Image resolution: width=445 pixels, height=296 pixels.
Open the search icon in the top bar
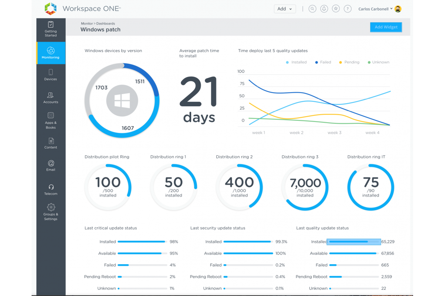pos(312,9)
